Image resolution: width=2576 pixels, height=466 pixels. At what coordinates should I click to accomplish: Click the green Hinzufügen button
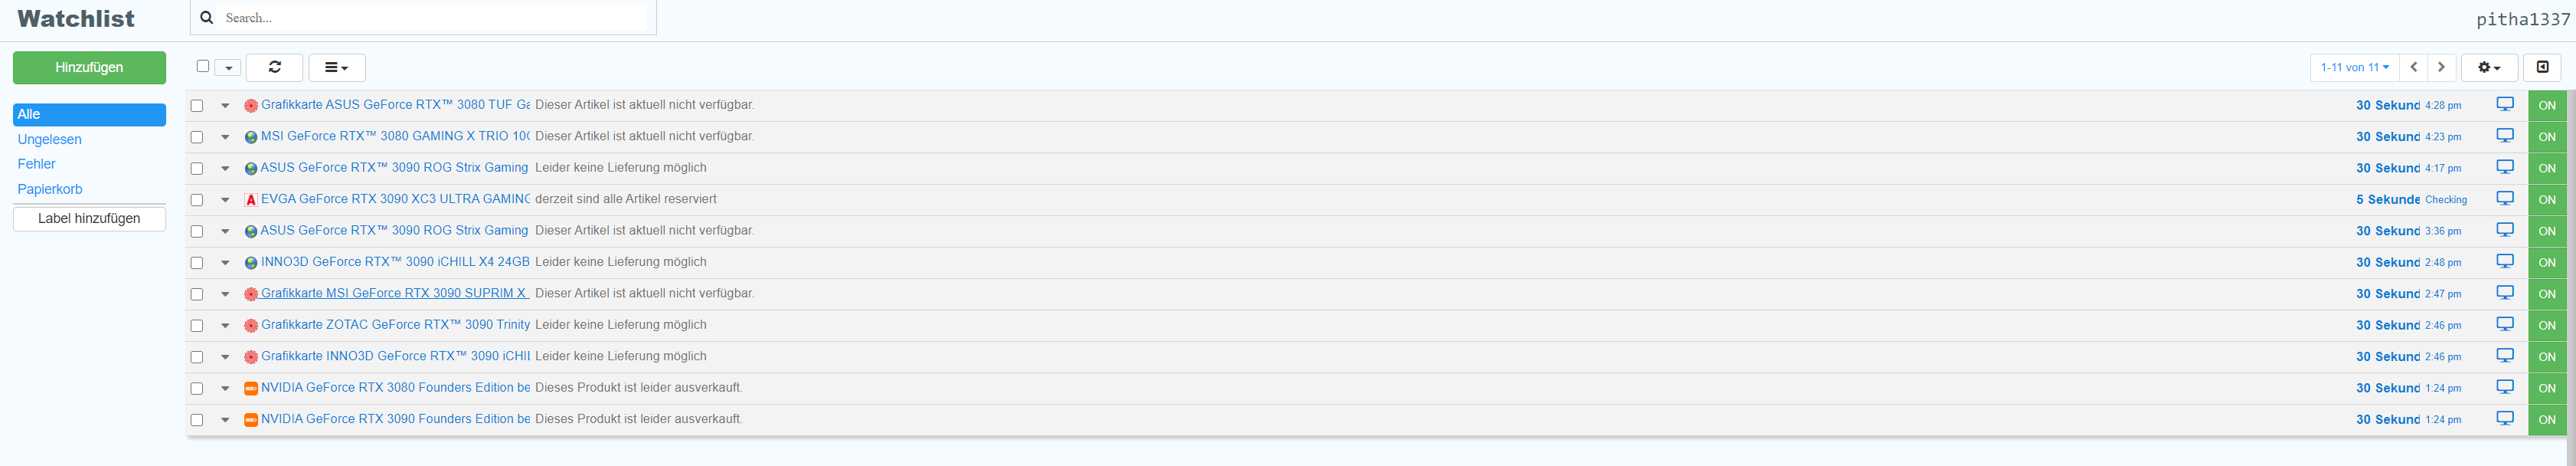(x=89, y=67)
